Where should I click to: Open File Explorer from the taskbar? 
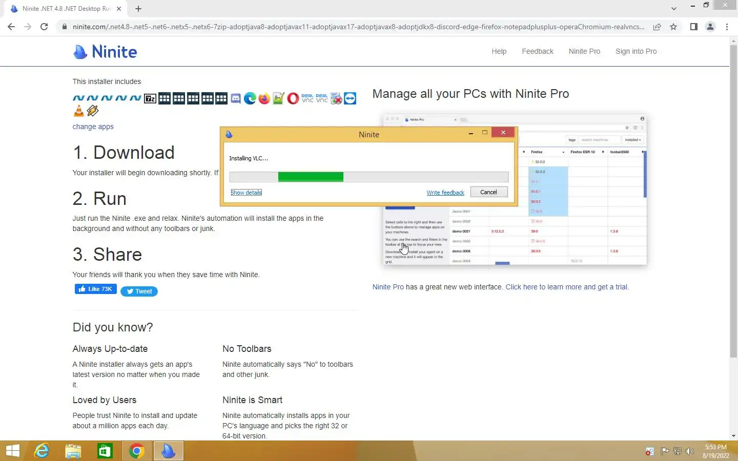[73, 451]
